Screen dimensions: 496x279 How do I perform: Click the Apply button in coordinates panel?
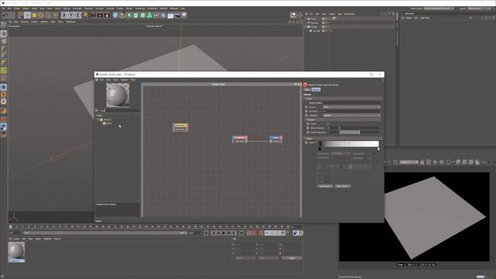[x=292, y=258]
